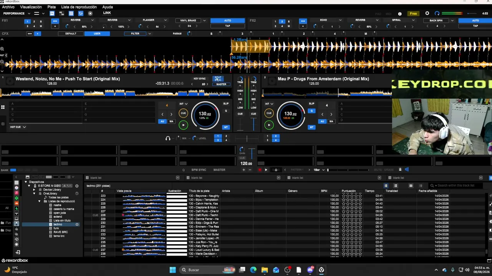
Task: Toggle BEAT SYNC on deck 1
Action: (x=218, y=78)
